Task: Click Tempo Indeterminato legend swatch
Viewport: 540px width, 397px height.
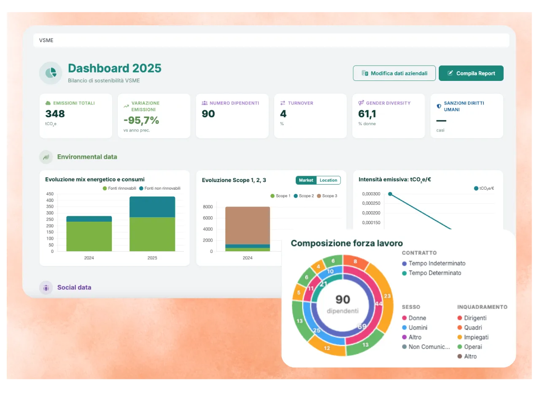Action: point(405,263)
